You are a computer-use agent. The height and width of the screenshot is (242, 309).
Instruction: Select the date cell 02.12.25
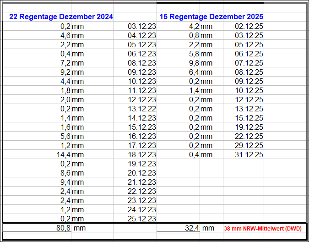(x=249, y=26)
